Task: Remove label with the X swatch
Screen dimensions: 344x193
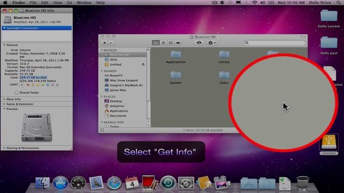Action: click(21, 85)
